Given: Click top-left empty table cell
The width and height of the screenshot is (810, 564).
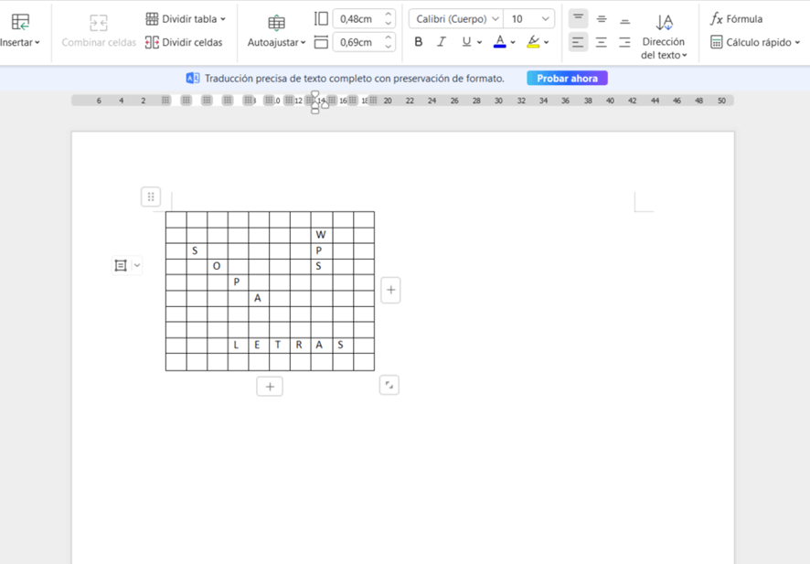Looking at the screenshot, I should [x=176, y=219].
